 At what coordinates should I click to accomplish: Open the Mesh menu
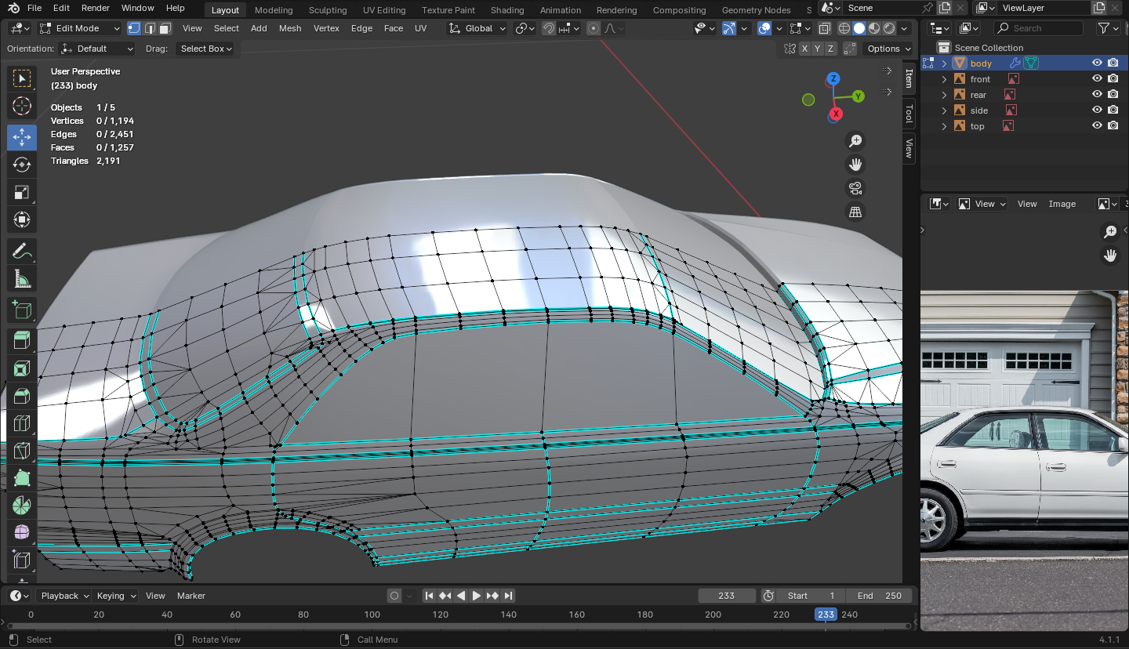tap(290, 28)
